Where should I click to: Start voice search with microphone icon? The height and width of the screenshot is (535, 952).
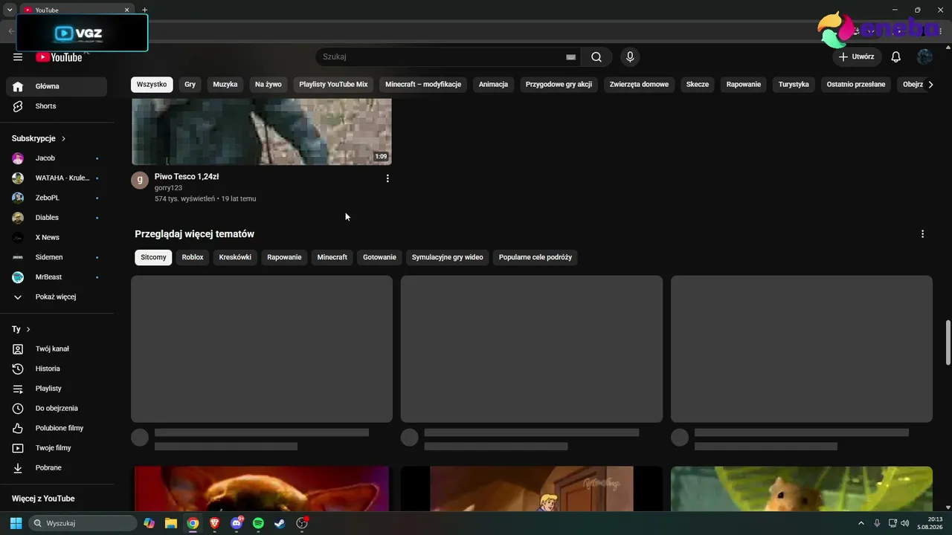click(630, 57)
